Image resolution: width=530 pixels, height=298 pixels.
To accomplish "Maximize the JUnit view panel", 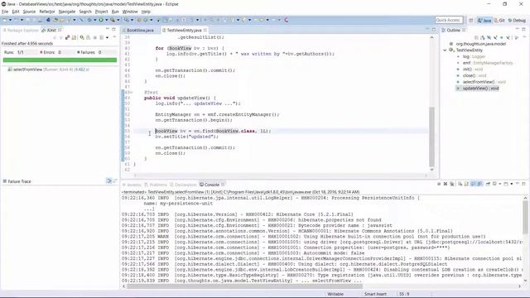I will point(114,30).
